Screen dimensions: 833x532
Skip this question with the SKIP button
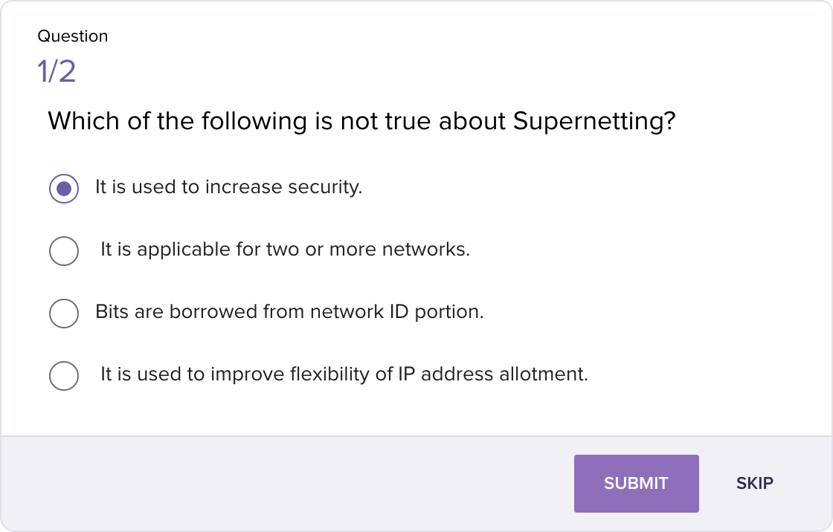754,484
